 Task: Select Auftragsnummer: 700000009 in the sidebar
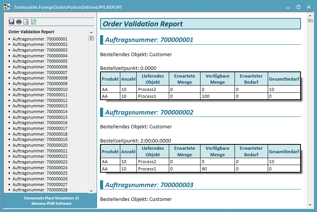pos(40,84)
